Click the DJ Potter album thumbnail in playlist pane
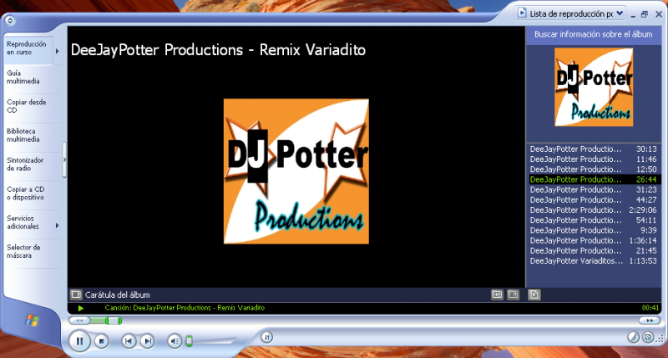This screenshot has height=358, width=668. pyautogui.click(x=594, y=87)
